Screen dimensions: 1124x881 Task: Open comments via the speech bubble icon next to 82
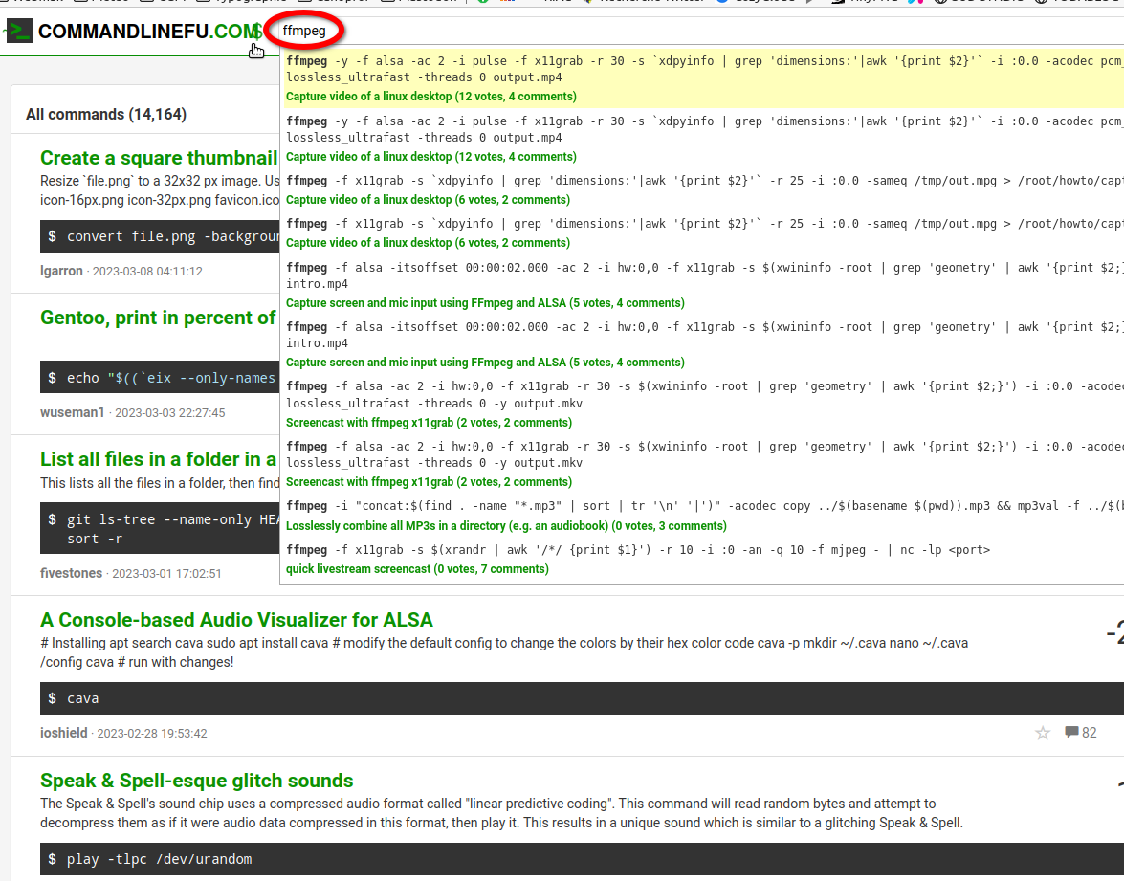coord(1071,732)
